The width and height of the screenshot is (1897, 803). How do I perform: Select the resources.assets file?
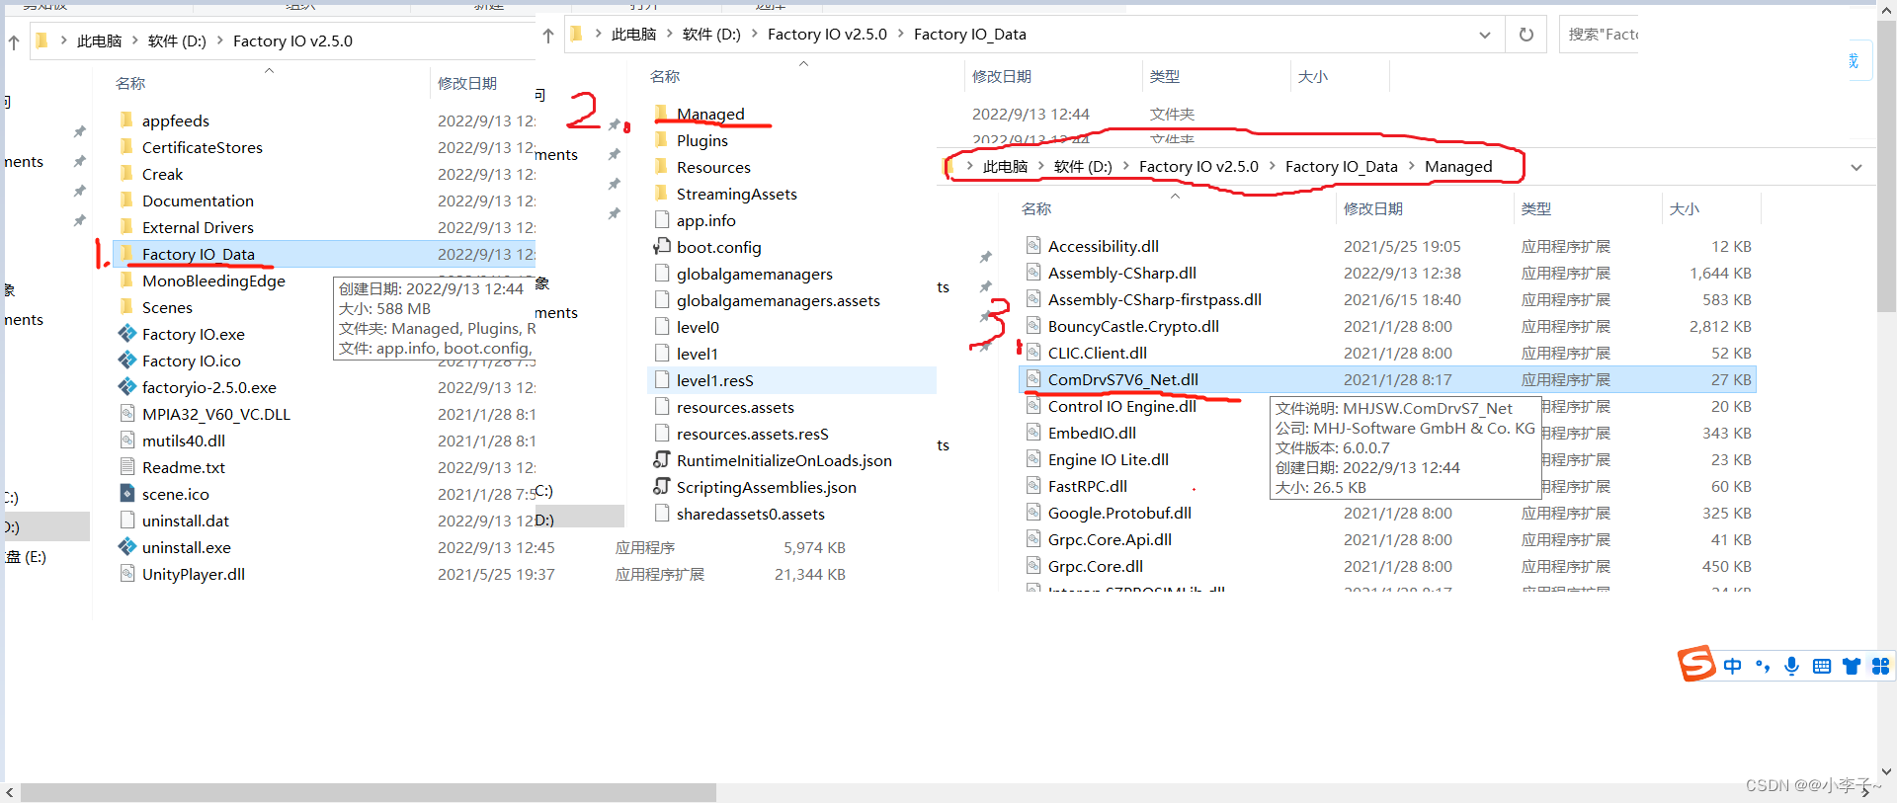tap(735, 407)
